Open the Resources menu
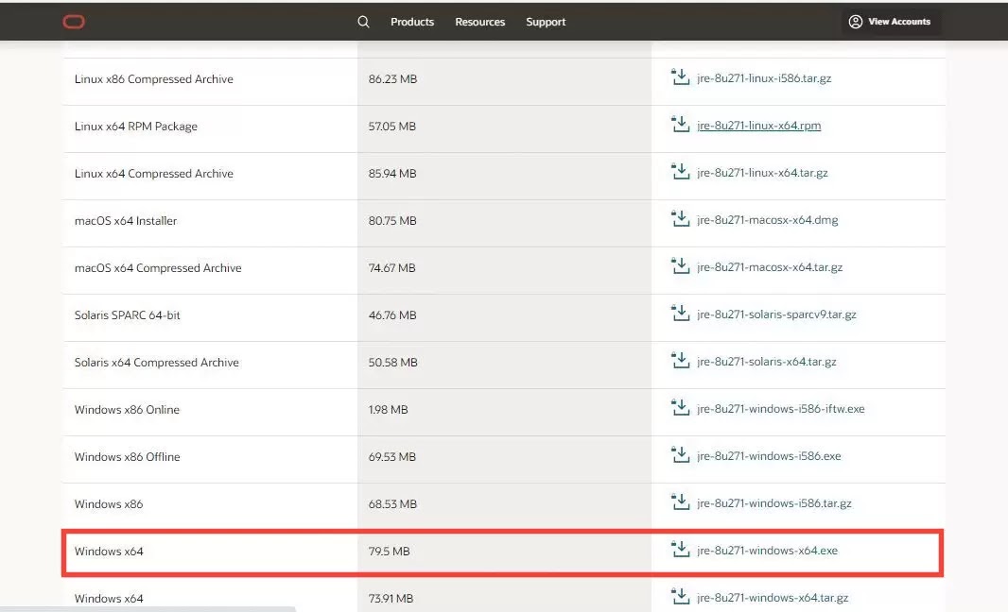Image resolution: width=1008 pixels, height=612 pixels. coord(479,22)
